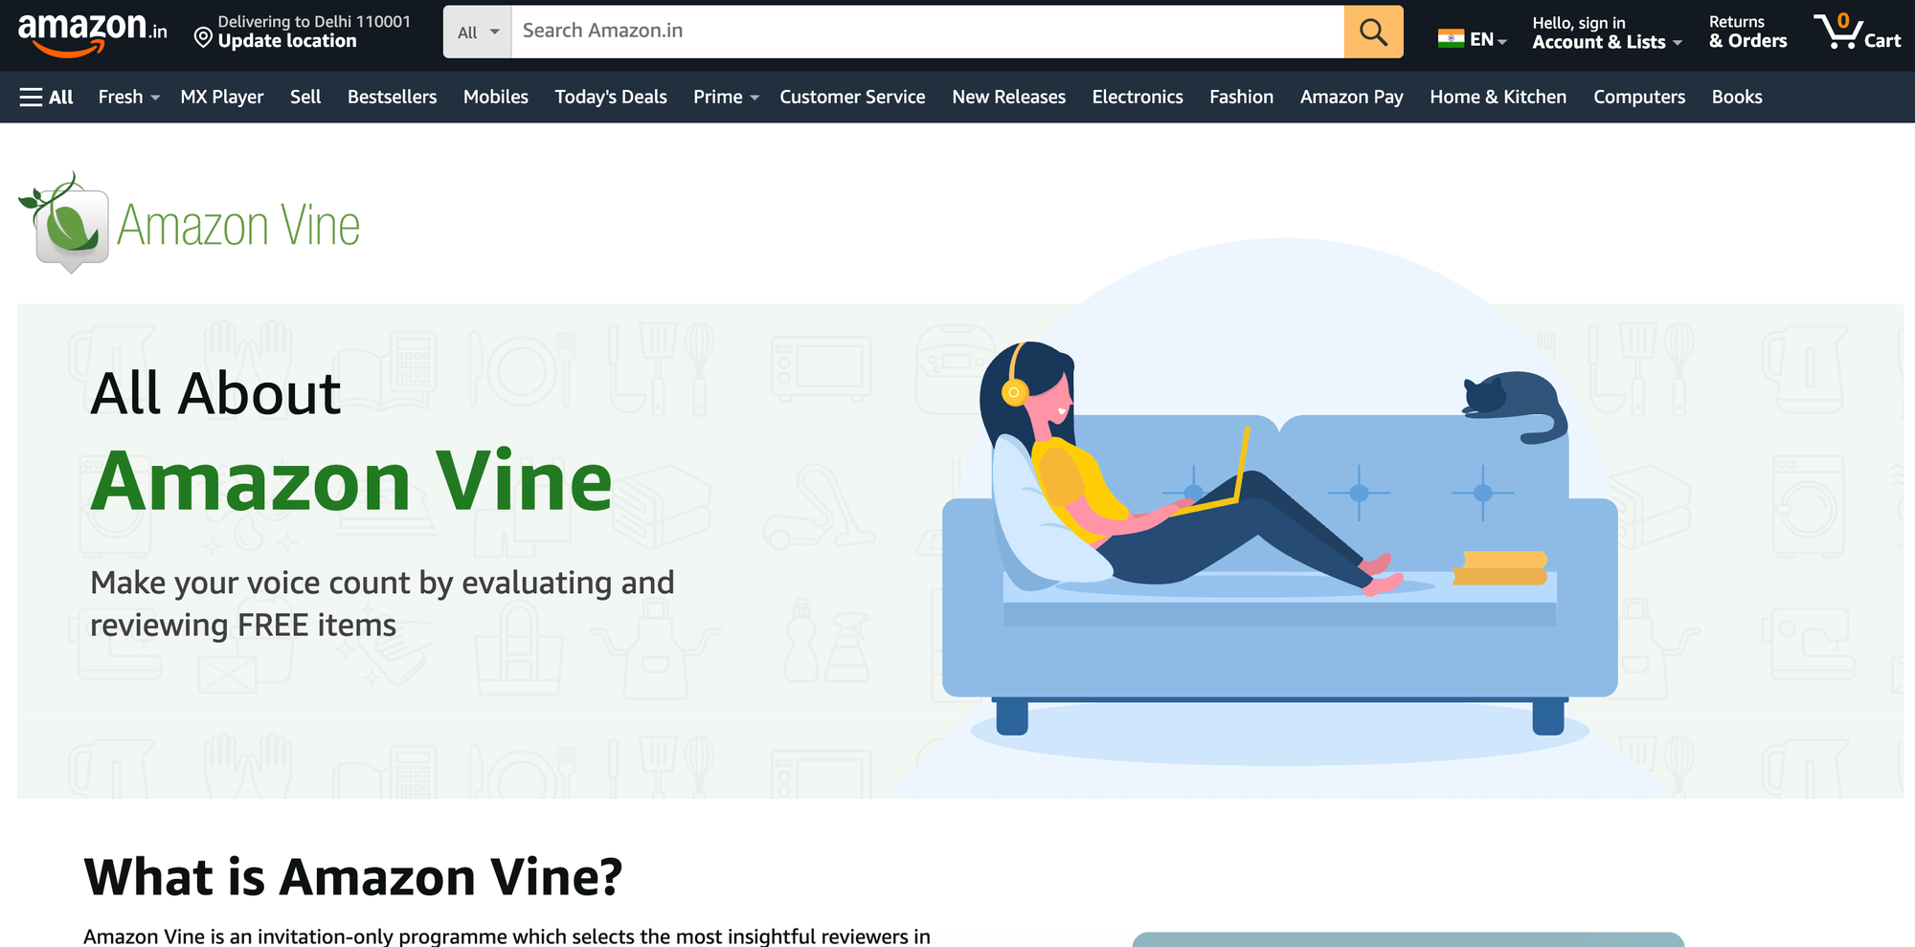
Task: Open Returns & Orders link
Action: click(x=1747, y=32)
